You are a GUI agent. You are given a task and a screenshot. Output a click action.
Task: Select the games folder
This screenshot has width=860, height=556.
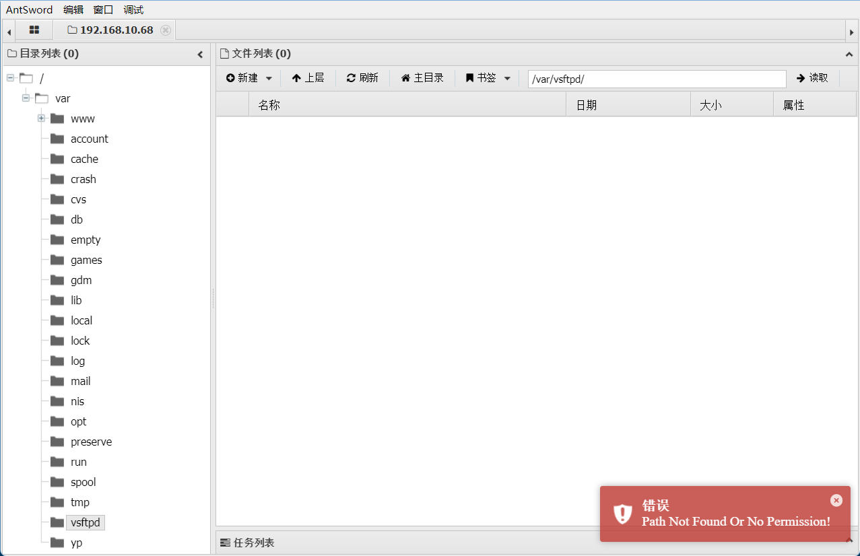tap(86, 260)
